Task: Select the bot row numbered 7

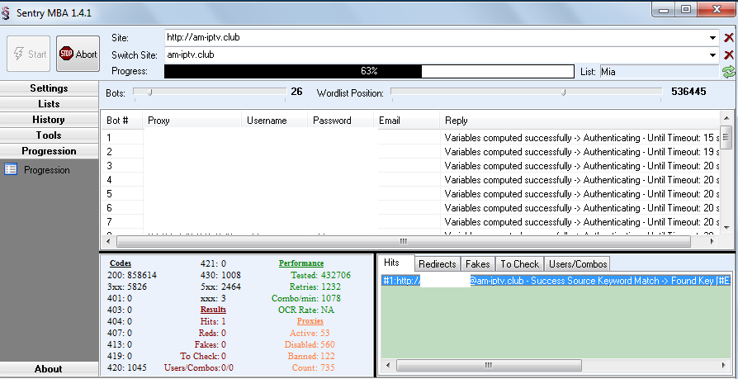Action: click(410, 221)
